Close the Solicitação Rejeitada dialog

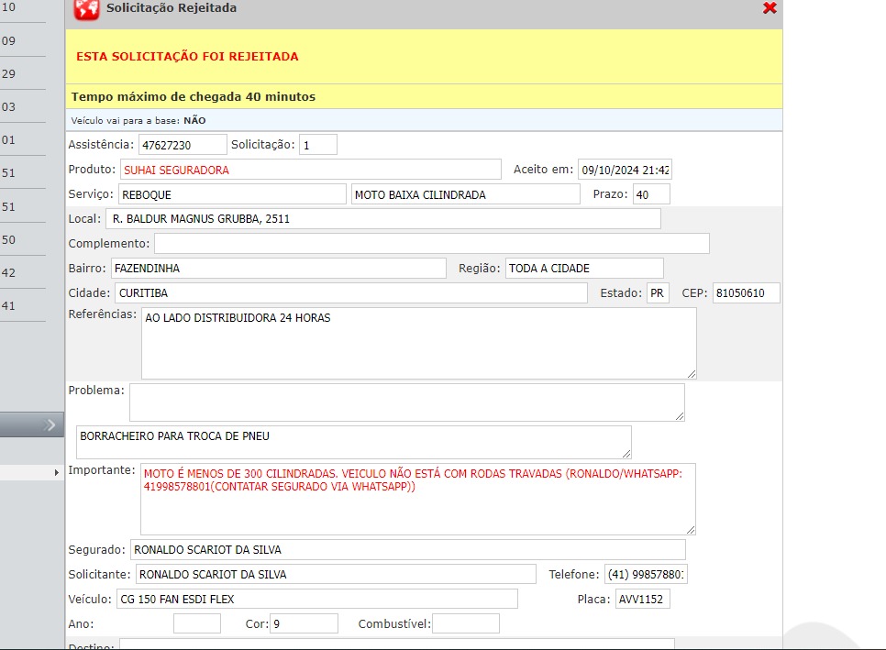tap(770, 8)
